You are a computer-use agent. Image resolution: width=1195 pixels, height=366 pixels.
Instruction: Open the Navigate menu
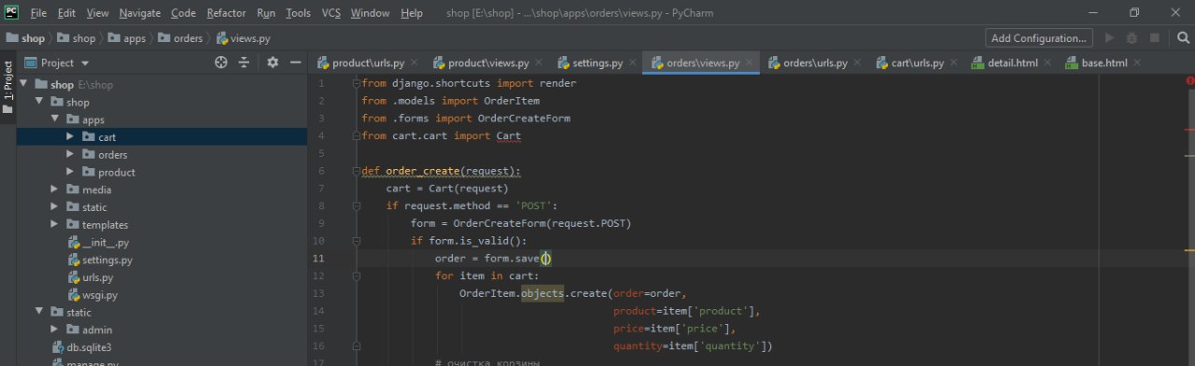(140, 13)
